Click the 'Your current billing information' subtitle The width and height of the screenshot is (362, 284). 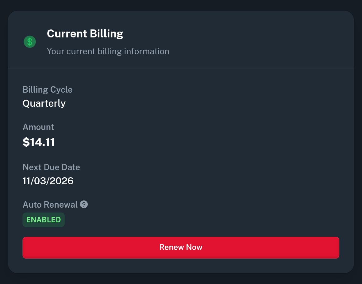pyautogui.click(x=108, y=51)
